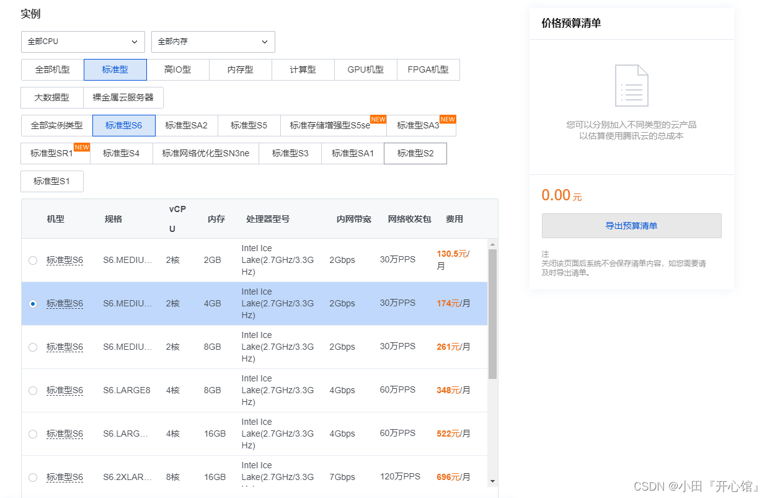Click 网络收发包 column header
The image size is (767, 498).
(x=409, y=219)
